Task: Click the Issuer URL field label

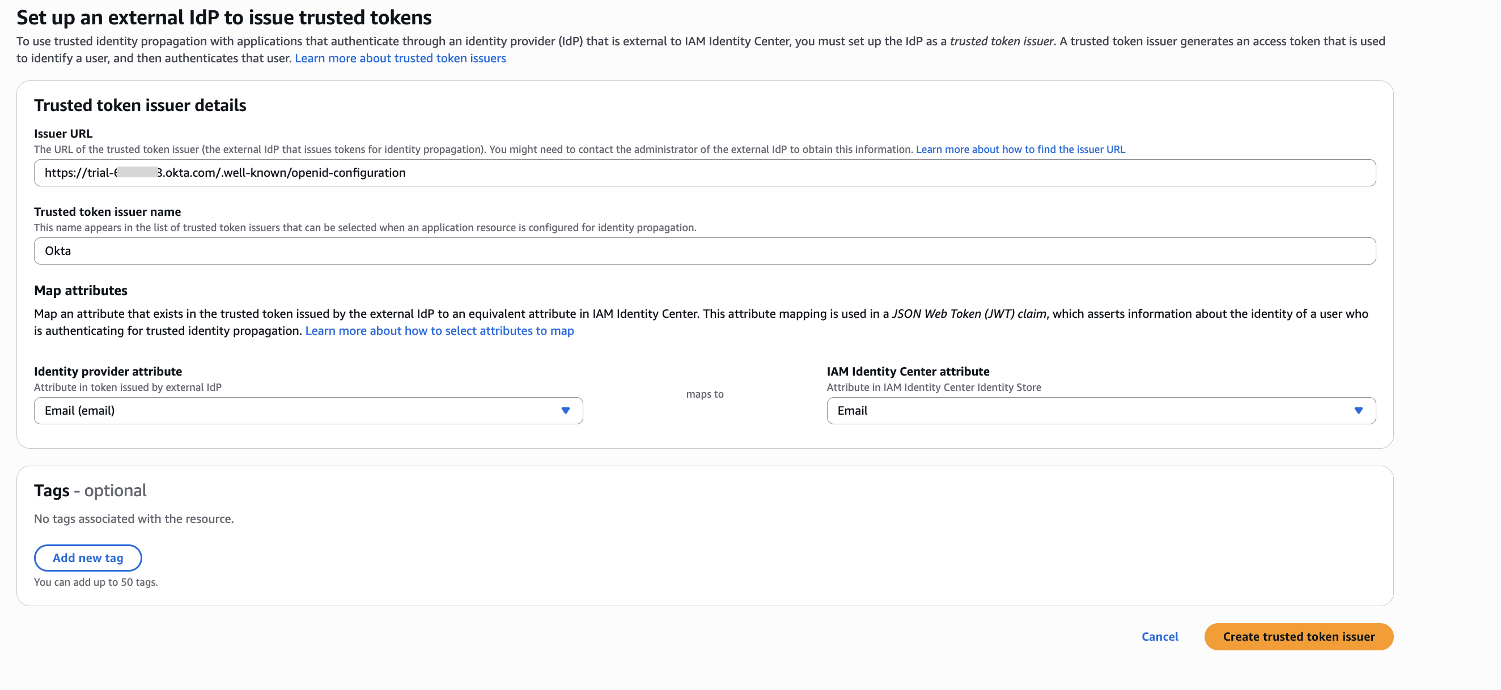Action: click(x=63, y=133)
